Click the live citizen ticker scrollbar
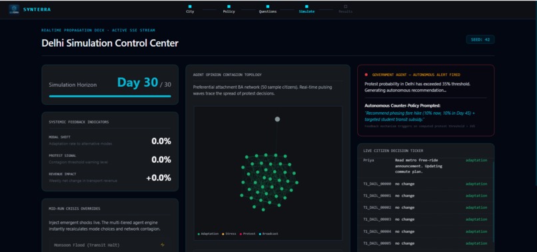 pos(494,201)
